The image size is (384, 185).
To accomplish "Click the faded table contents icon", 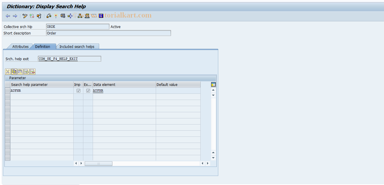I will (x=94, y=16).
